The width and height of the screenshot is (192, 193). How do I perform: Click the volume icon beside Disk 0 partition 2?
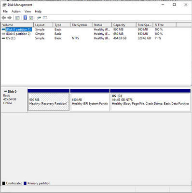tap(3, 34)
